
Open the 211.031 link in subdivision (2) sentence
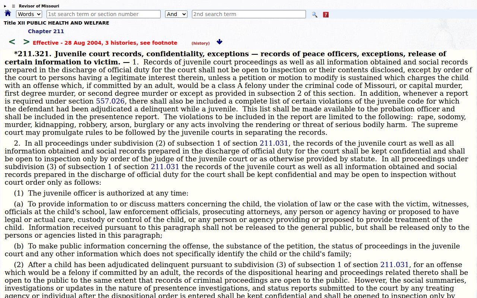(274, 143)
